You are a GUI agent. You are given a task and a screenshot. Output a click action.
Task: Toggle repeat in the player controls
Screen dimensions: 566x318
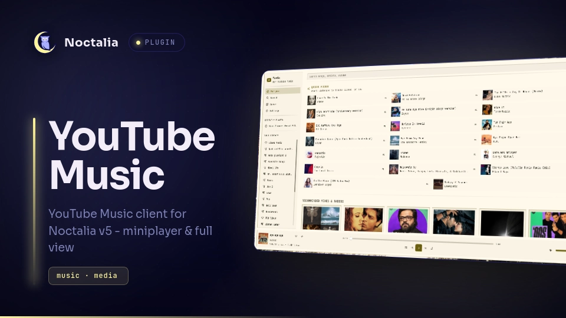click(x=432, y=248)
